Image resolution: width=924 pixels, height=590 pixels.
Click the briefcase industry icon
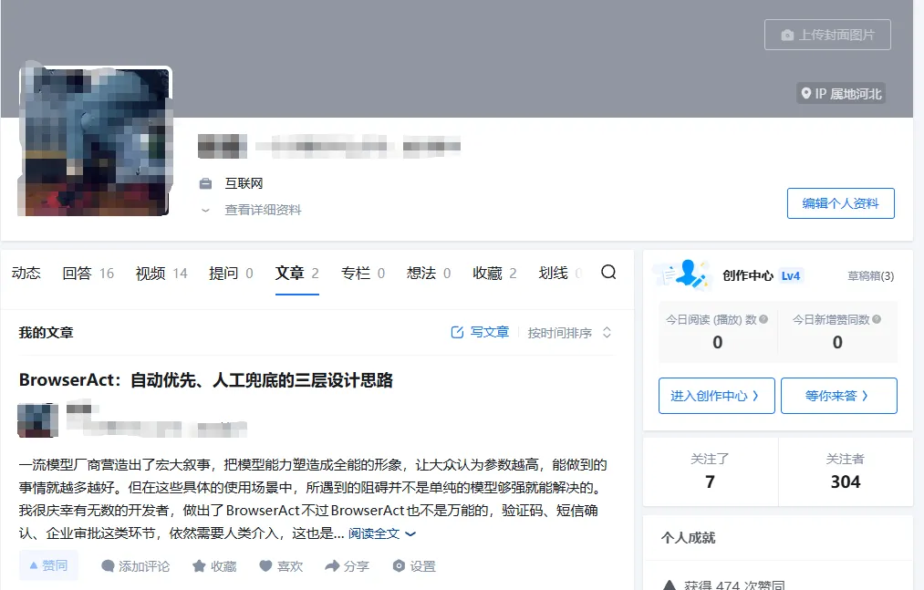(205, 184)
